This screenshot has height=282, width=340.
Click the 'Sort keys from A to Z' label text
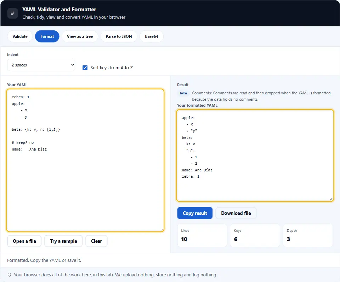[112, 68]
